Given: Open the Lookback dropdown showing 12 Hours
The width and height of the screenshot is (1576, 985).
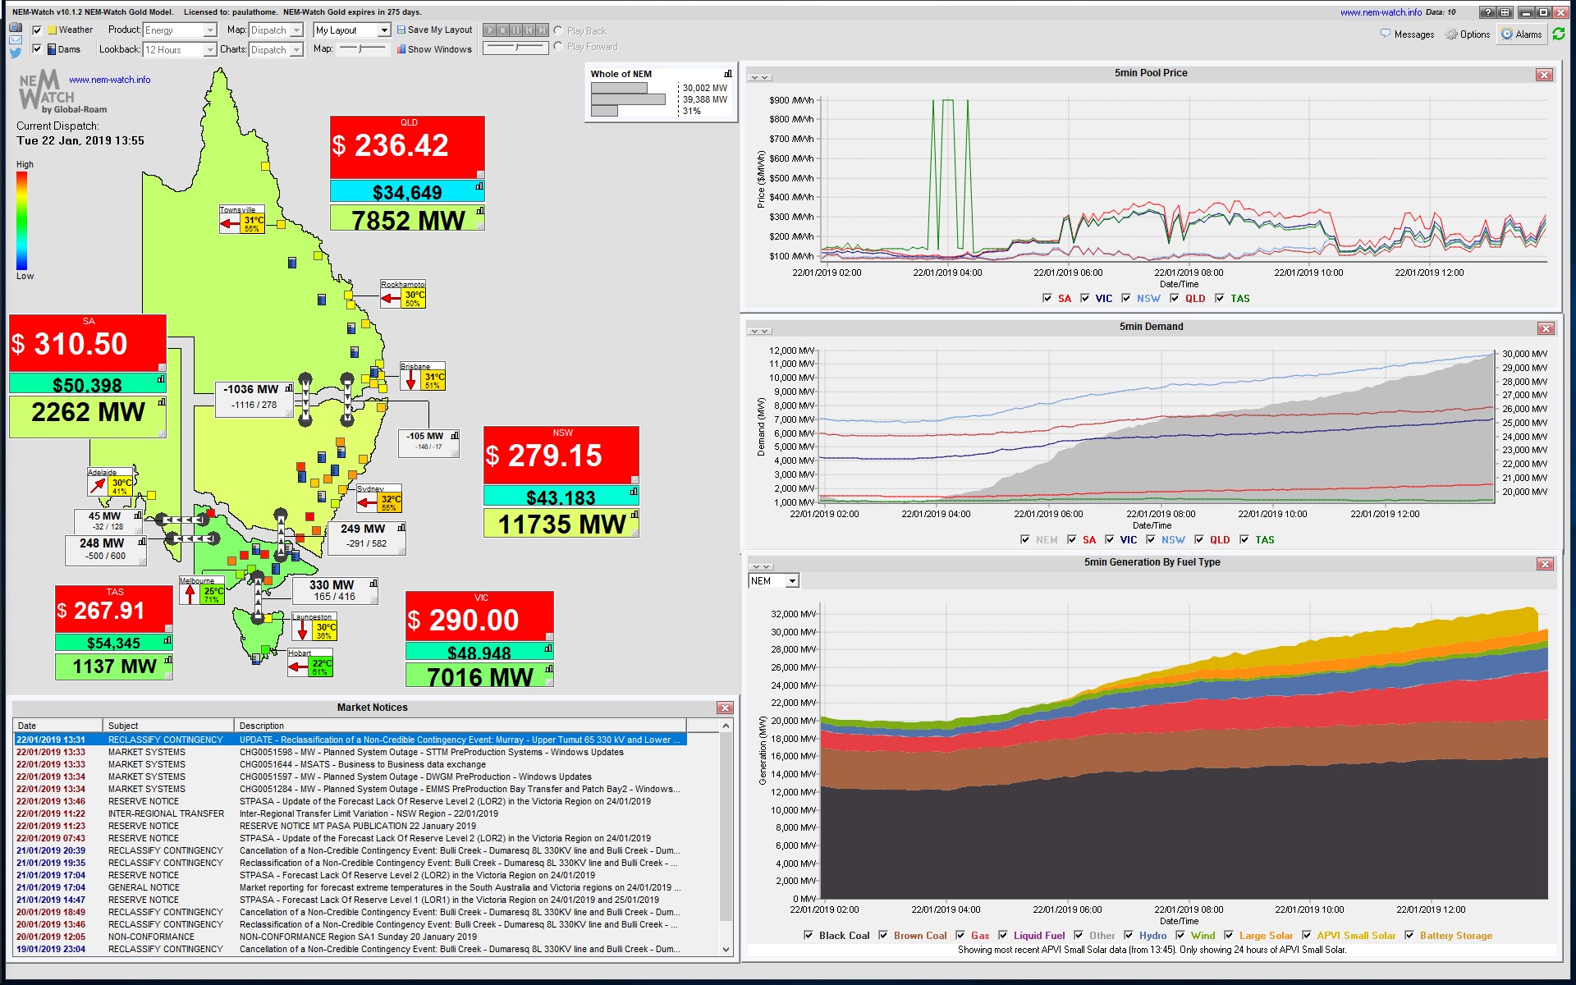Looking at the screenshot, I should (x=180, y=49).
